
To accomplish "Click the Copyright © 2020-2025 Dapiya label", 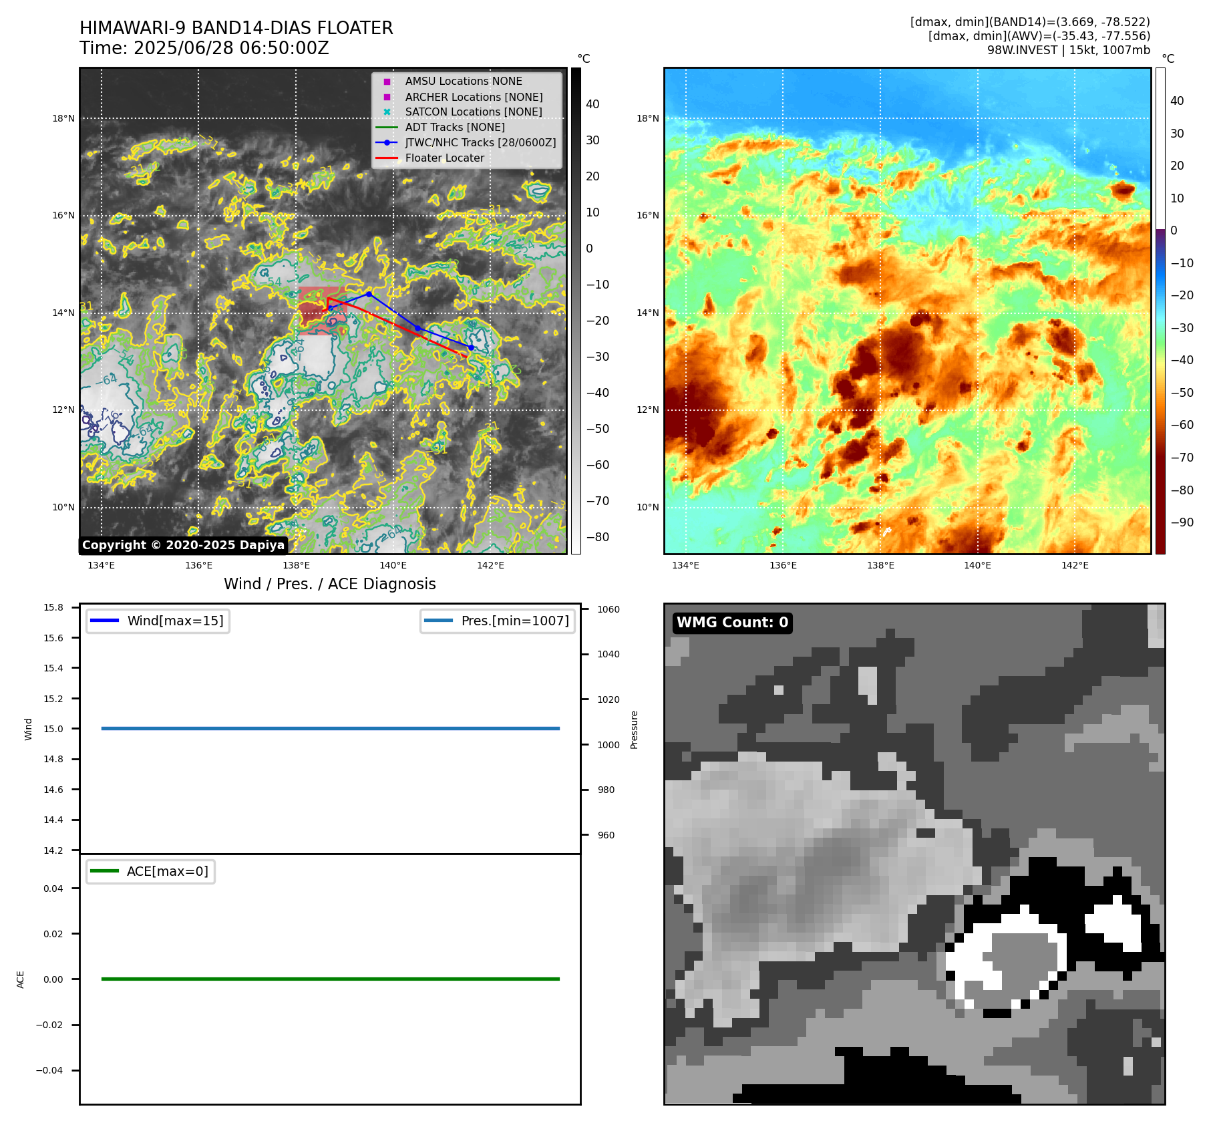I will pos(184,545).
